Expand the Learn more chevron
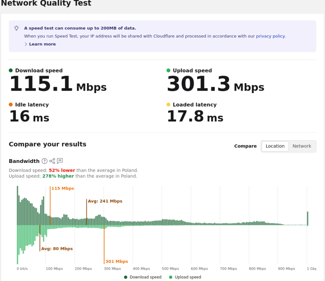This screenshot has width=325, height=281. point(26,44)
